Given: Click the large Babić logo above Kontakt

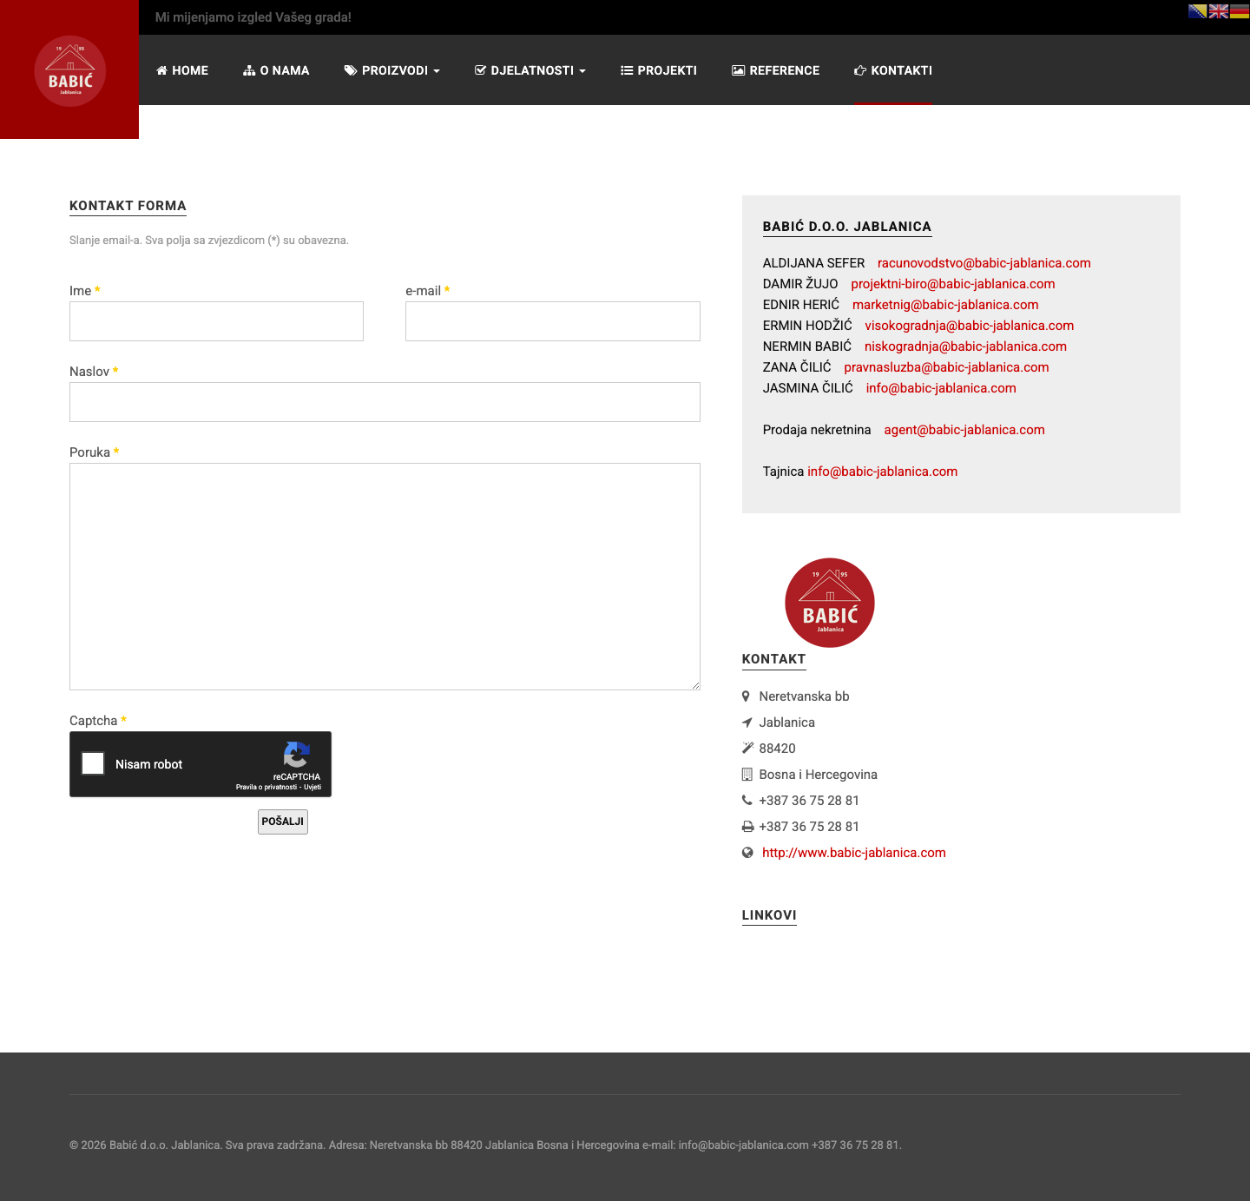Looking at the screenshot, I should (x=830, y=603).
